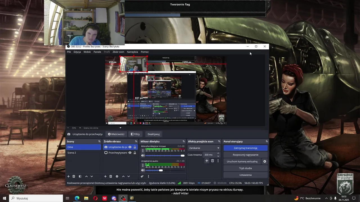Remove selected source with trash icon
The image size is (360, 202).
(x=111, y=176)
